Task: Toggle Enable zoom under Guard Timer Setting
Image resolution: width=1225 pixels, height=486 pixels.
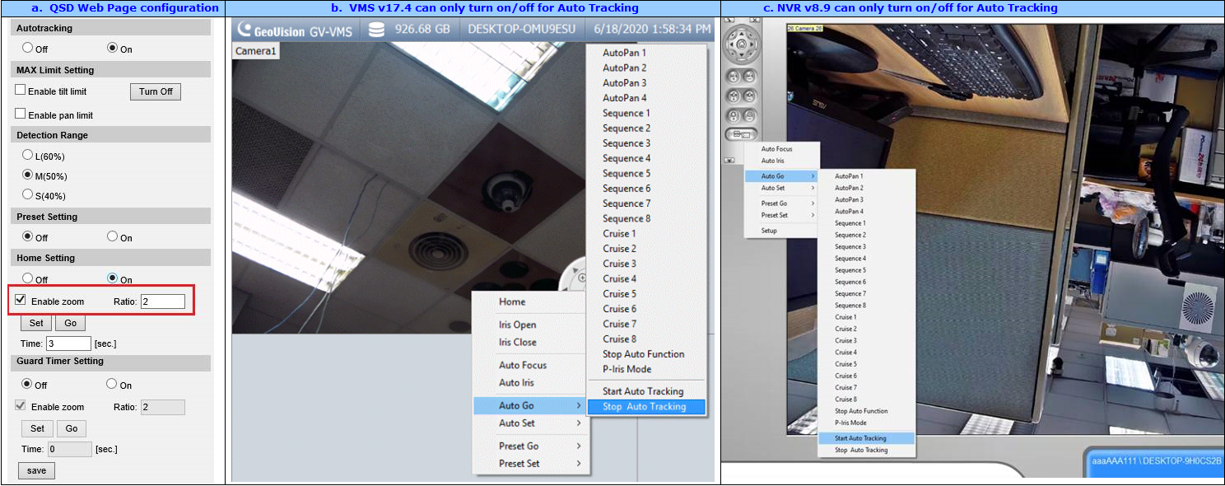Action: click(21, 405)
